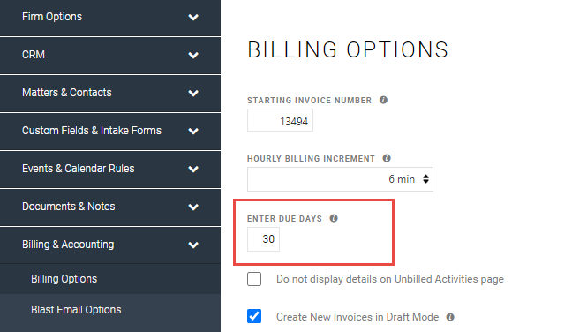Open Billing Options submenu item
Screen dimensions: 572x332
coord(64,279)
